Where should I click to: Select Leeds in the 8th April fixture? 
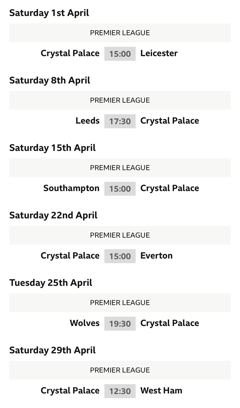pos(88,121)
